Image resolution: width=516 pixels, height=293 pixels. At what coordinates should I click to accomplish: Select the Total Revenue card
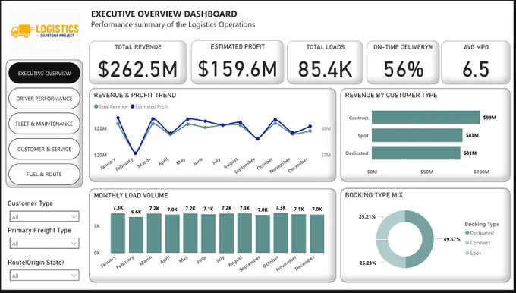click(138, 62)
